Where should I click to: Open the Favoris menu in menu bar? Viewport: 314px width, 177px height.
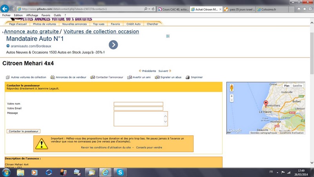tap(46, 15)
